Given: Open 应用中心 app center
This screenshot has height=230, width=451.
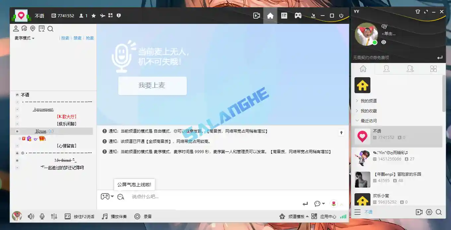Looking at the screenshot, I should click(x=324, y=216).
